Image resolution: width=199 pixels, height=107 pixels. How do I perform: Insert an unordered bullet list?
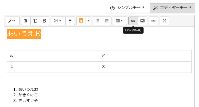point(97,21)
